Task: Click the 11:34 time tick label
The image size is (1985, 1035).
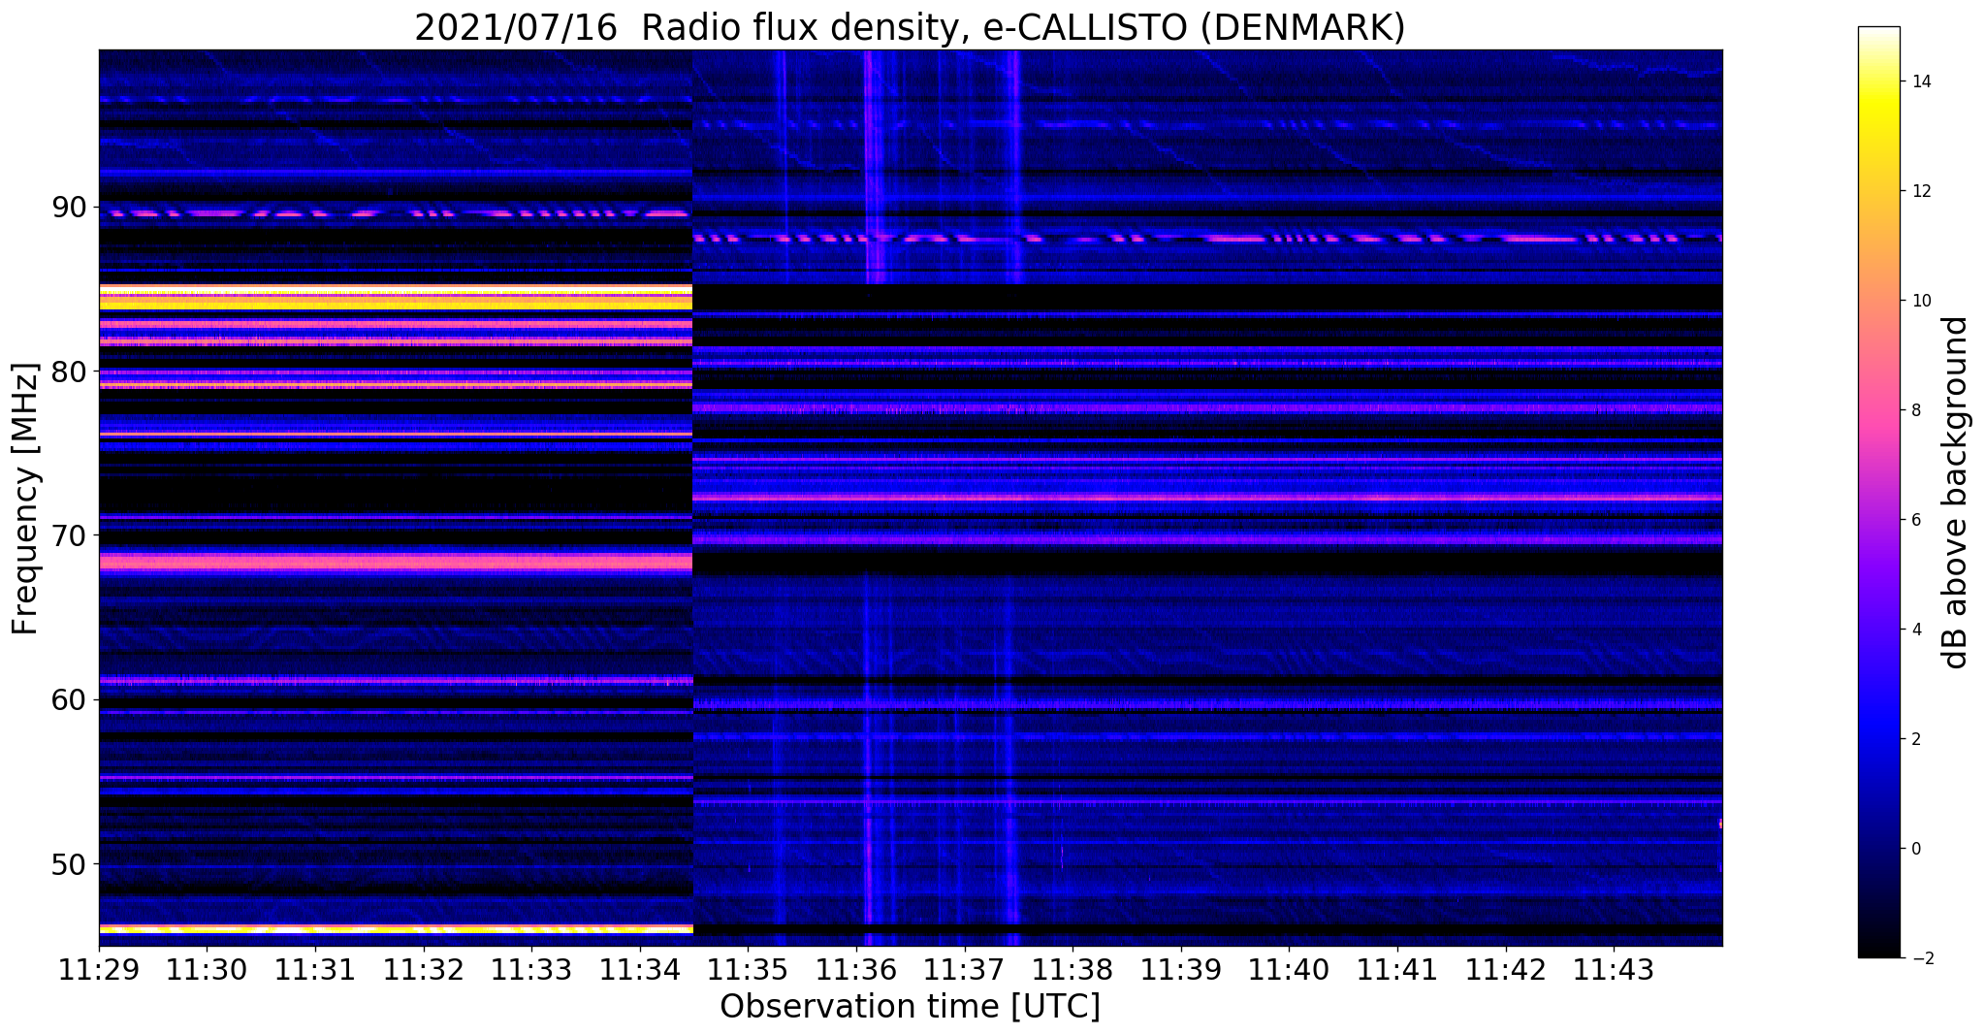Action: click(640, 969)
